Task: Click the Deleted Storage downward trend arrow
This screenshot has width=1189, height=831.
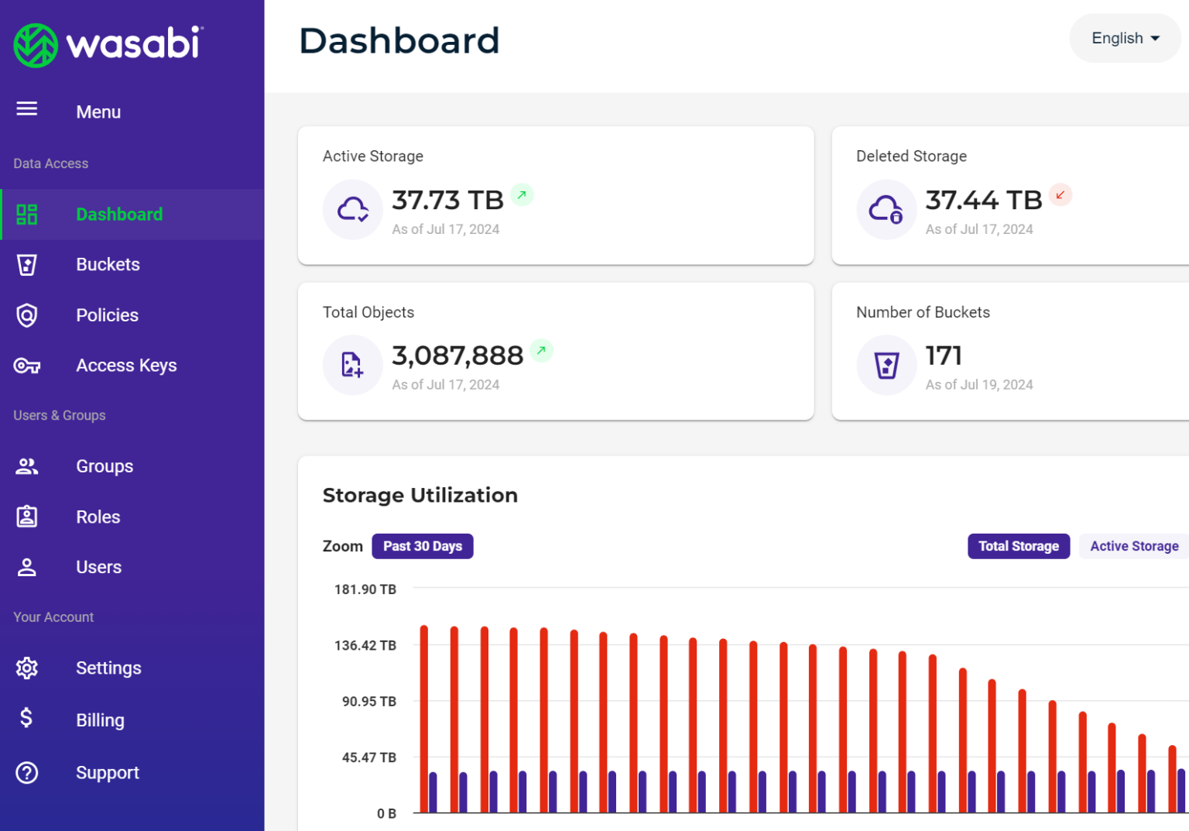Action: point(1060,195)
